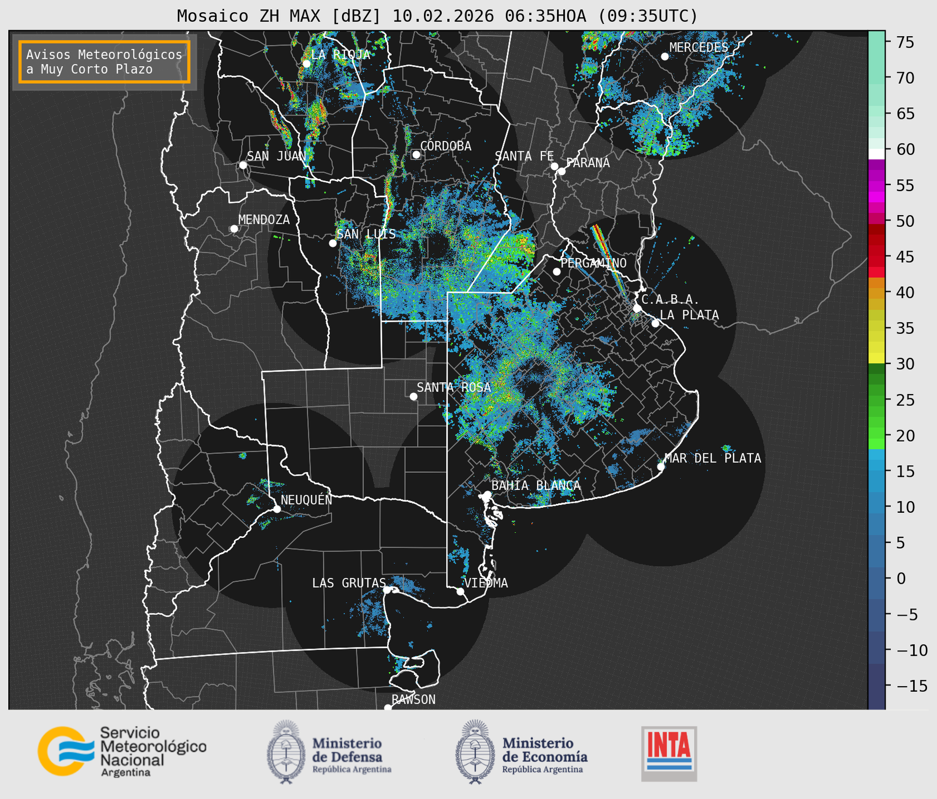Click the MERCEDES city marker dot
Image resolution: width=937 pixels, height=799 pixels.
[665, 56]
